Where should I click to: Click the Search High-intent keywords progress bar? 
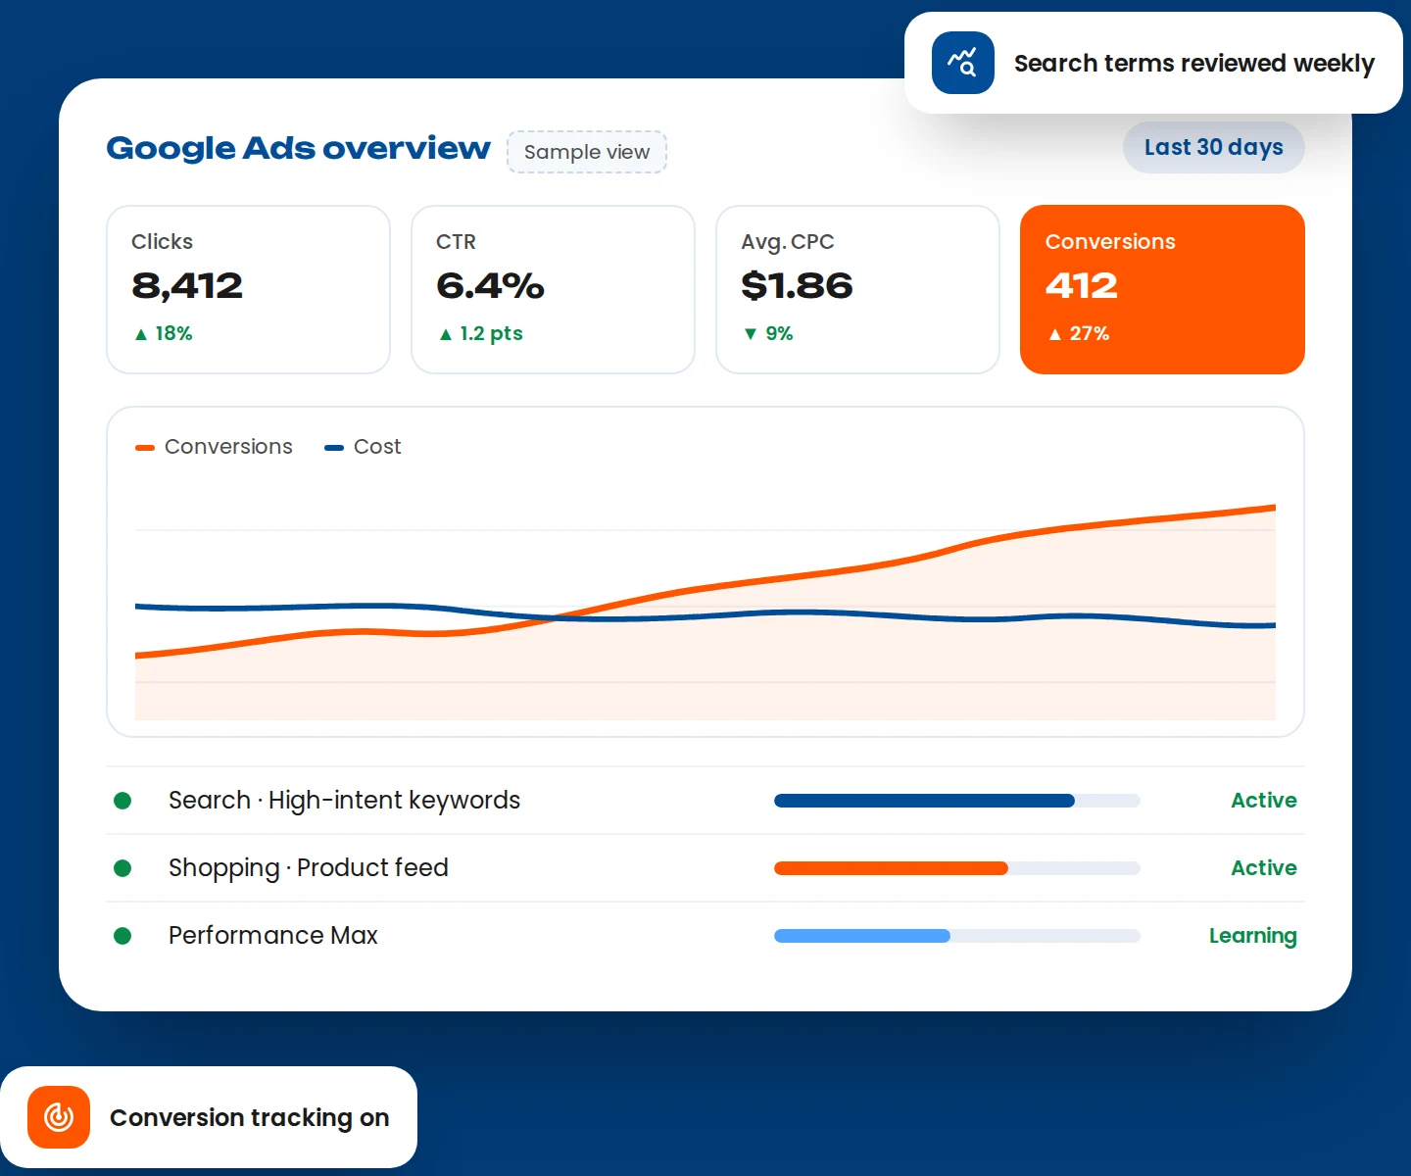957,801
